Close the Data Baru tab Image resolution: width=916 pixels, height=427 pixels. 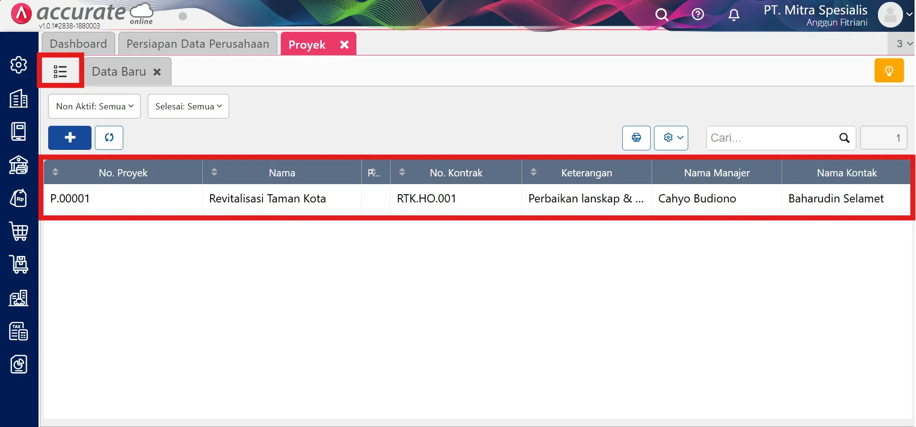(x=157, y=72)
